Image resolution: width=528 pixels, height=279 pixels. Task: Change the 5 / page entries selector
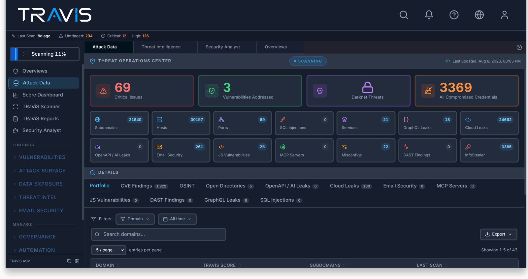pyautogui.click(x=109, y=250)
